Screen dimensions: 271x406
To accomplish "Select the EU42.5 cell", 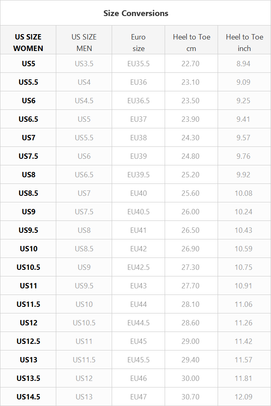I will pos(138,267).
